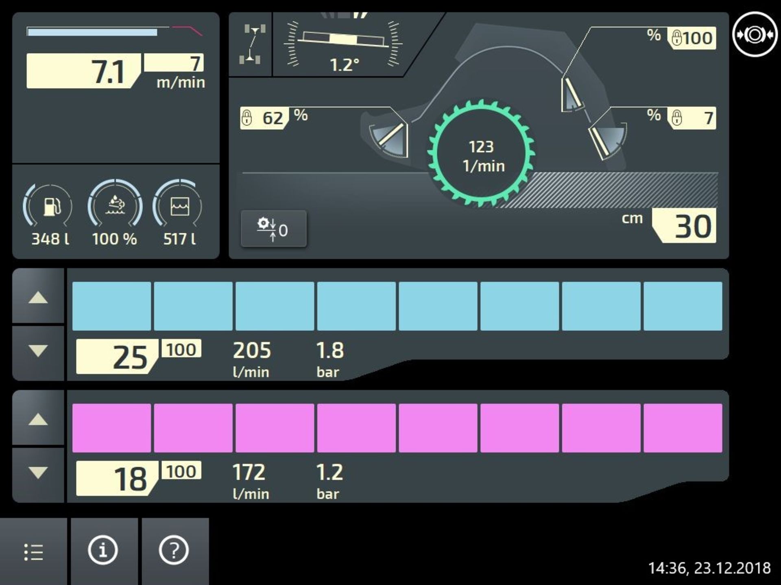The height and width of the screenshot is (585, 781).
Task: Click the green milling drum speed indicator
Action: point(481,154)
